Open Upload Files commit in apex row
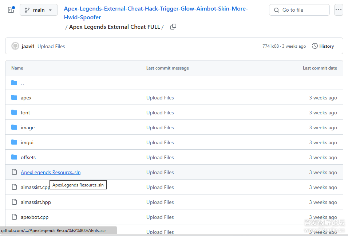348x236 pixels. coord(160,98)
